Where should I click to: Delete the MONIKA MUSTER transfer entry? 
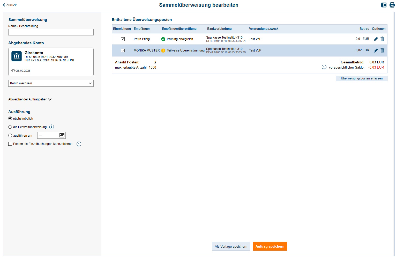pyautogui.click(x=382, y=50)
